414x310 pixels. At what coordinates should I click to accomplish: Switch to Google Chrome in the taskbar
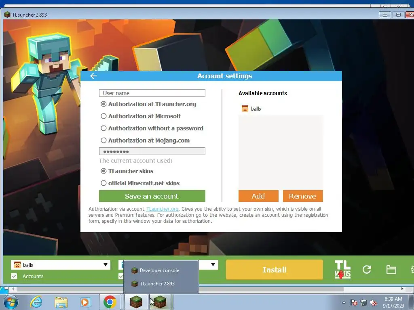110,302
